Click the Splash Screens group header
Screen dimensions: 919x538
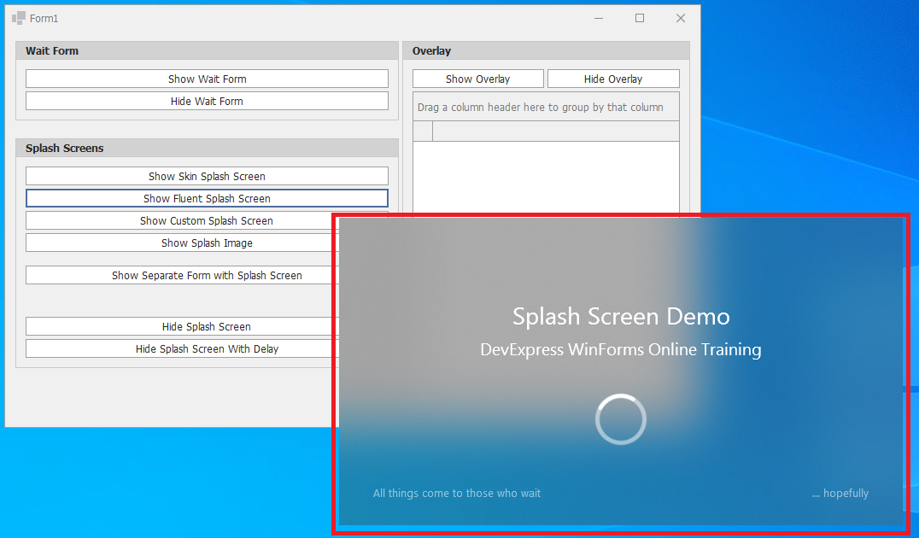[207, 148]
